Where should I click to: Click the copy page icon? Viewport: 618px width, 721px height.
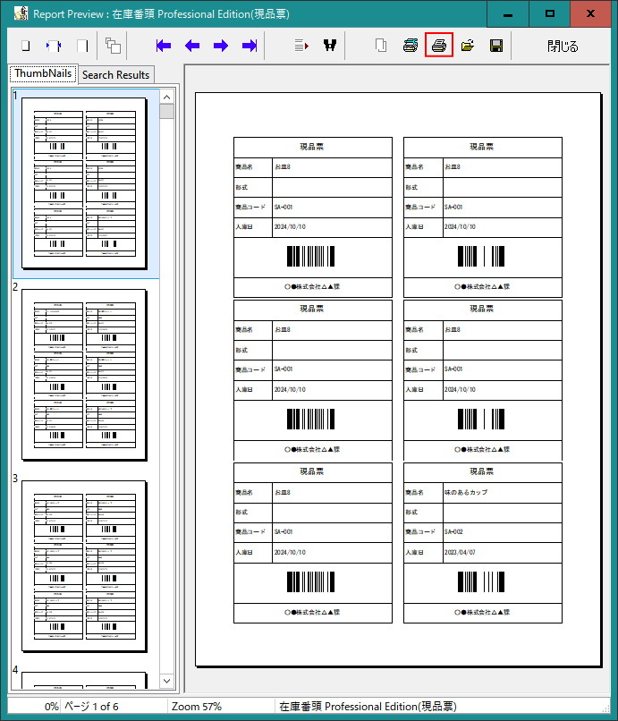click(381, 46)
